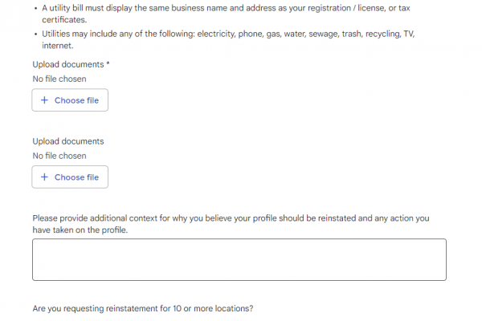482x321 pixels.
Task: Click the 'Utilities may include' bullet text
Action: tap(233, 36)
